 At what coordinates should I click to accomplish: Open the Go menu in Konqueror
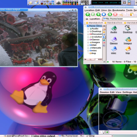pyautogui.click(x=110, y=10)
